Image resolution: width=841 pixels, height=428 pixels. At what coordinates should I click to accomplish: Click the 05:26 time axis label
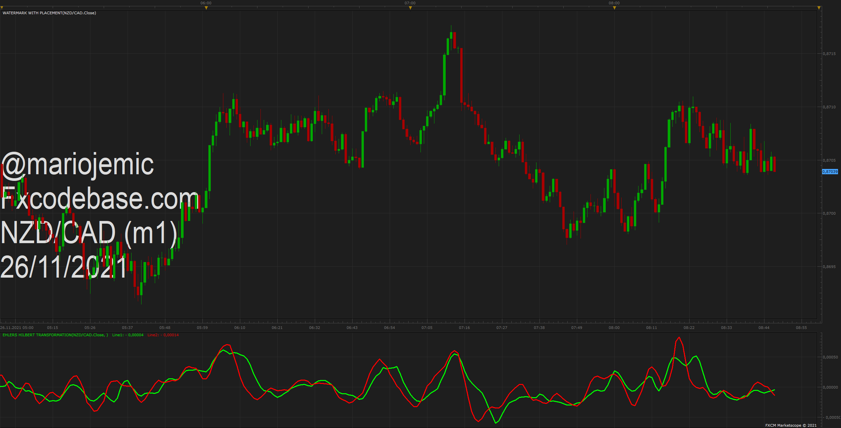tap(90, 328)
